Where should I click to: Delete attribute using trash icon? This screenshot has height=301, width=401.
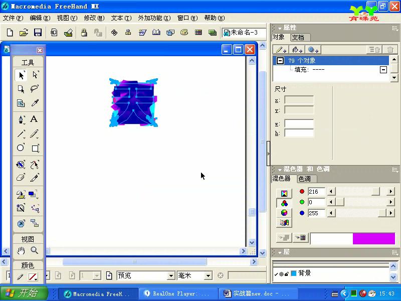point(390,50)
